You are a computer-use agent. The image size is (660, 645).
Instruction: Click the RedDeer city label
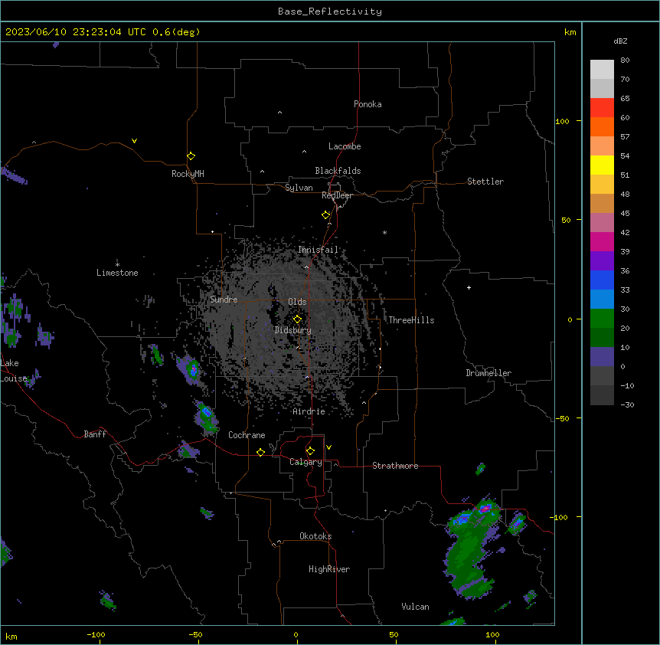[x=337, y=195]
